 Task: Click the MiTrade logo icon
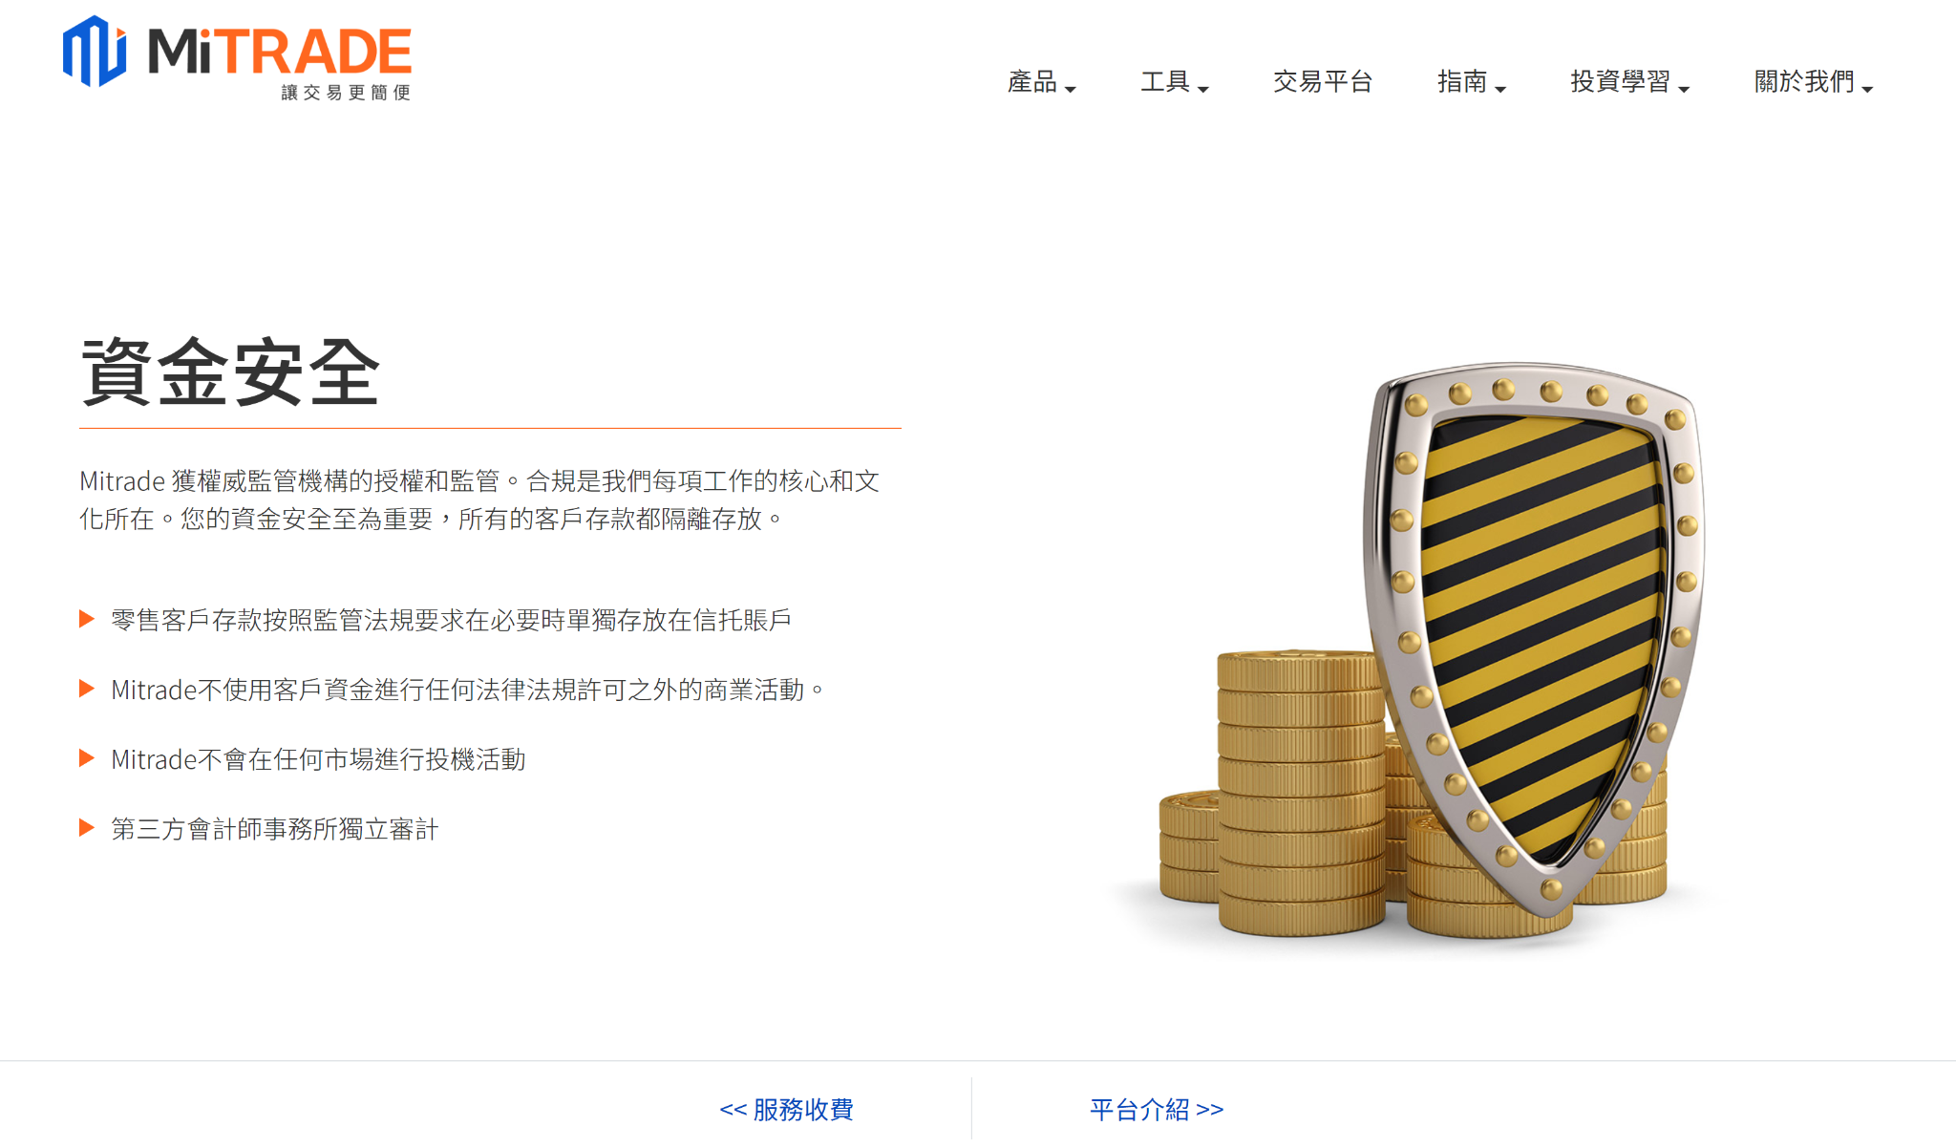(95, 51)
